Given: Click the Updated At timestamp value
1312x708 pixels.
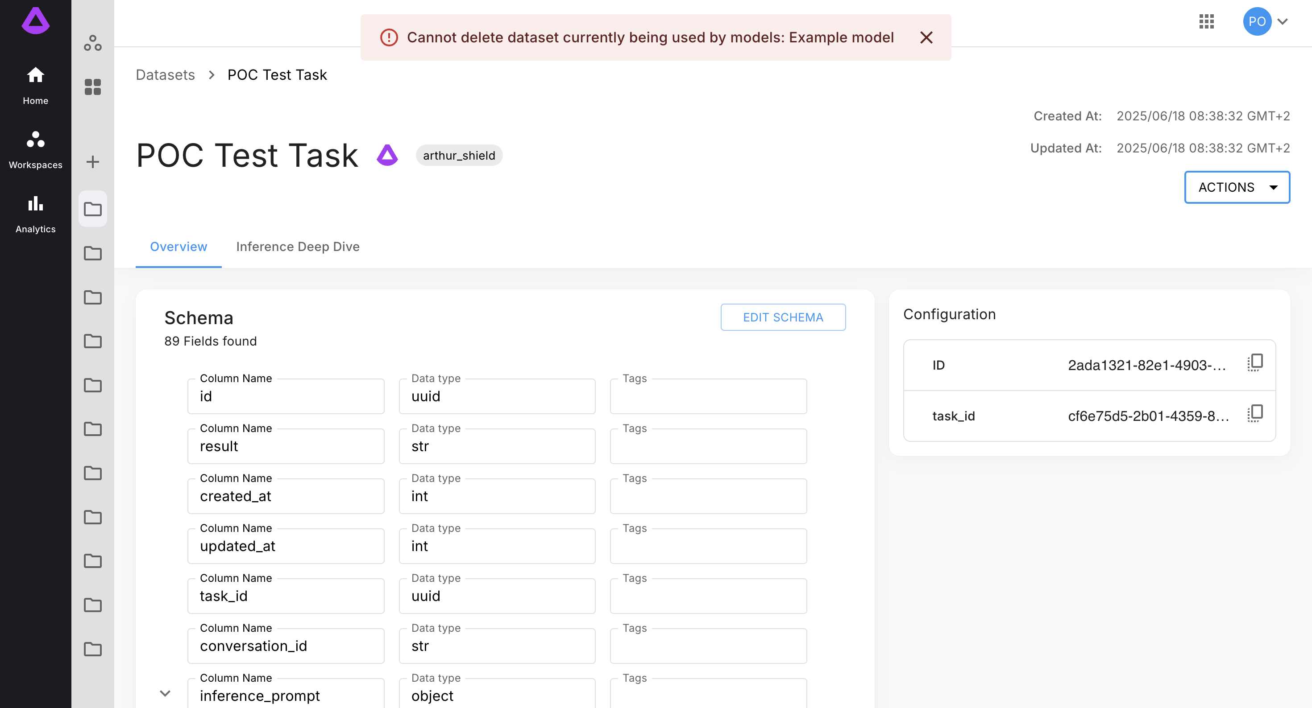Looking at the screenshot, I should pos(1203,148).
